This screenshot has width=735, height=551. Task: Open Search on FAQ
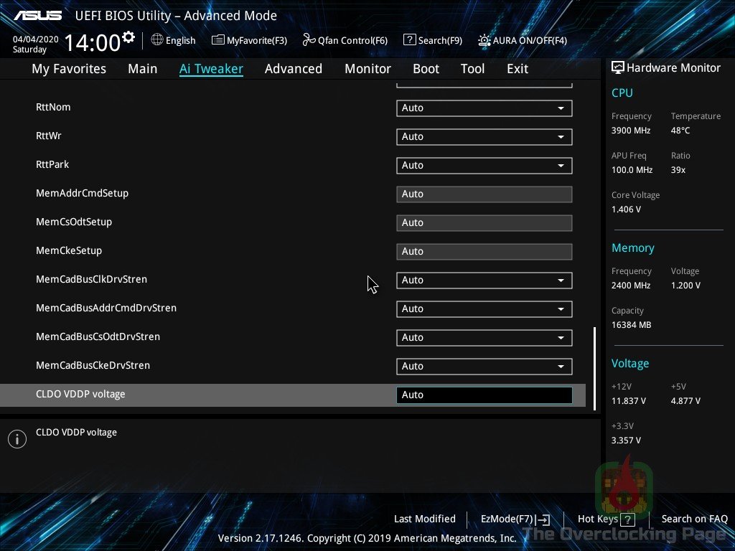(694, 519)
